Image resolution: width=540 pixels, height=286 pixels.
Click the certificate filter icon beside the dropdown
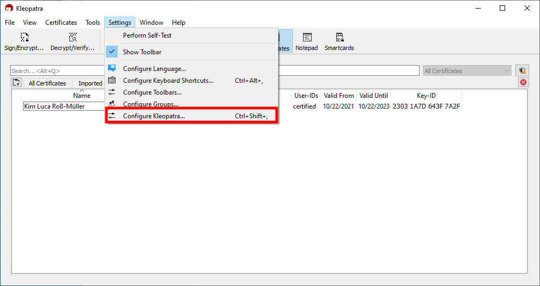tap(522, 70)
